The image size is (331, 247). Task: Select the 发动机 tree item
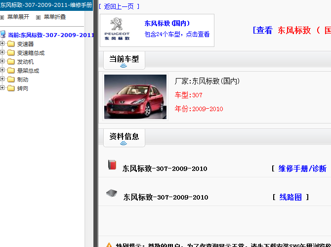pos(25,62)
